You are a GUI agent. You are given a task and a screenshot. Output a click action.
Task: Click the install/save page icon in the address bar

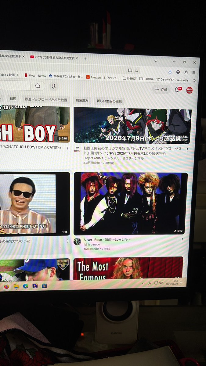pos(130,70)
